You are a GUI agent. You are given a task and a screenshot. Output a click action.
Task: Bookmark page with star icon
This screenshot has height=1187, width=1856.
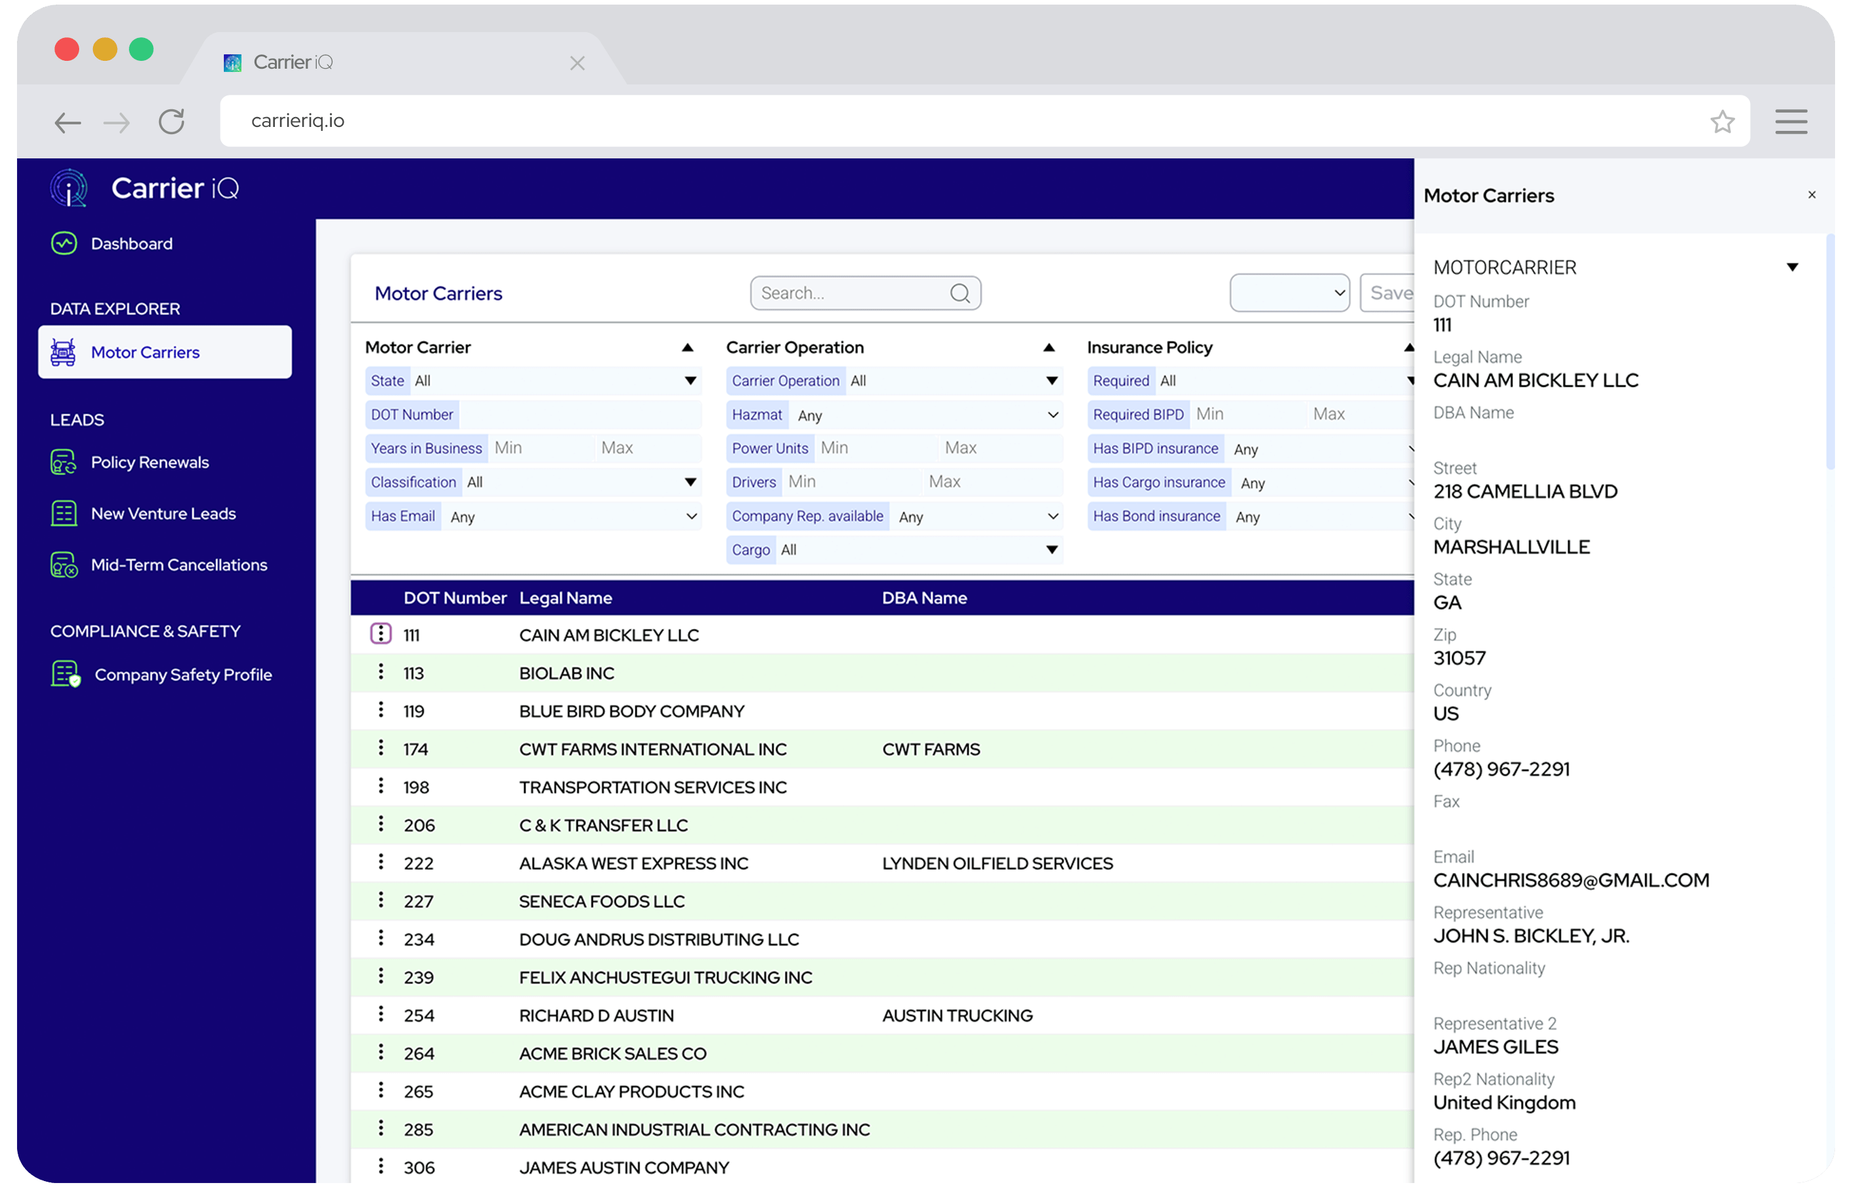click(1722, 122)
